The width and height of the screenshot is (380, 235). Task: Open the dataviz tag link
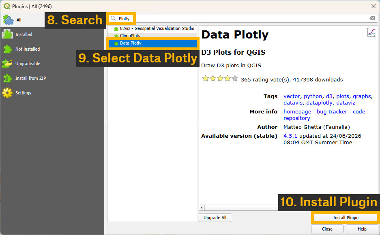click(x=346, y=103)
